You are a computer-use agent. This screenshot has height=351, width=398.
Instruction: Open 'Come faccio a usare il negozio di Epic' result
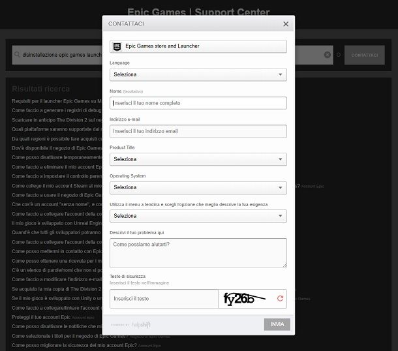point(57,195)
